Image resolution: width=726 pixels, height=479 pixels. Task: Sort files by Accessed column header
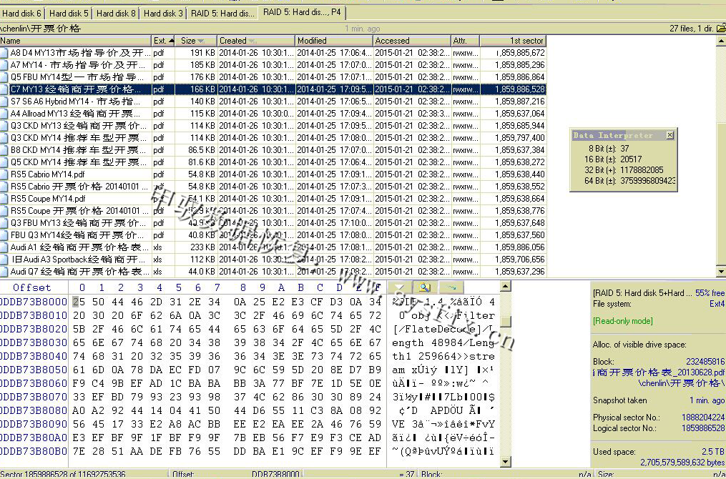pos(412,41)
